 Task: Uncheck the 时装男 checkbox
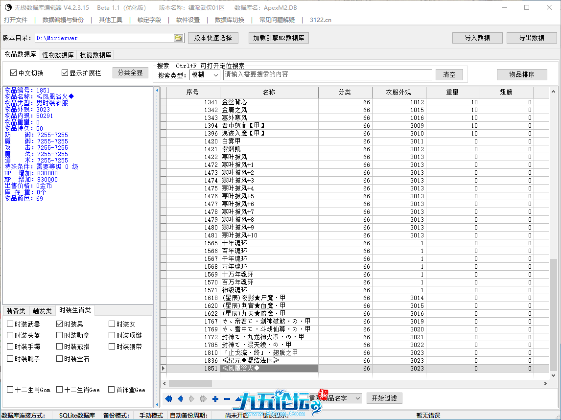[x=60, y=324]
